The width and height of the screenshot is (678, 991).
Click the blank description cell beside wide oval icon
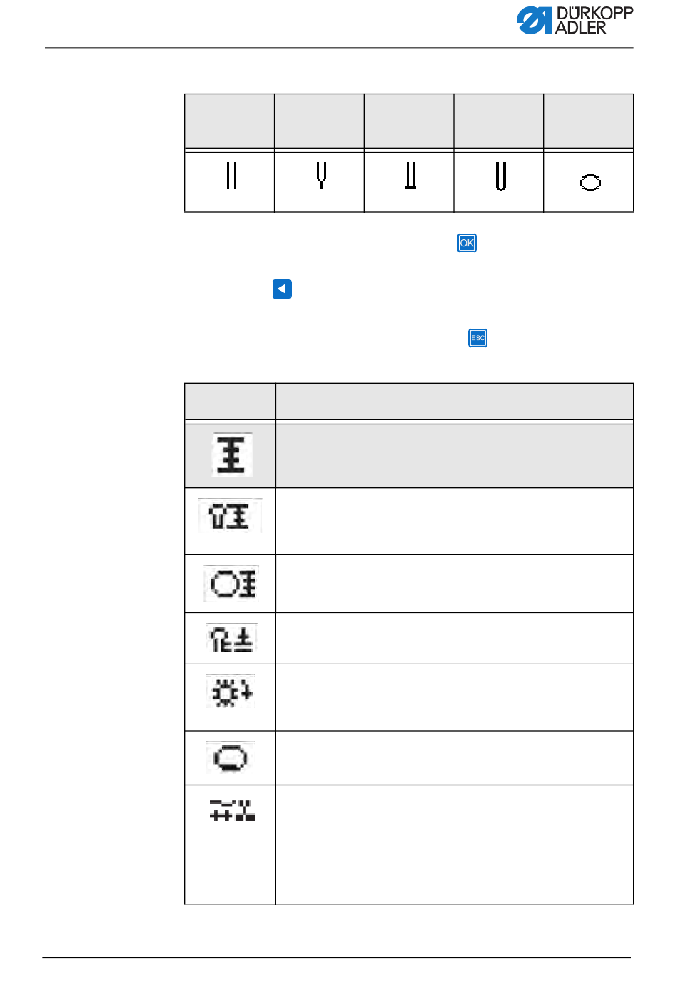click(455, 758)
